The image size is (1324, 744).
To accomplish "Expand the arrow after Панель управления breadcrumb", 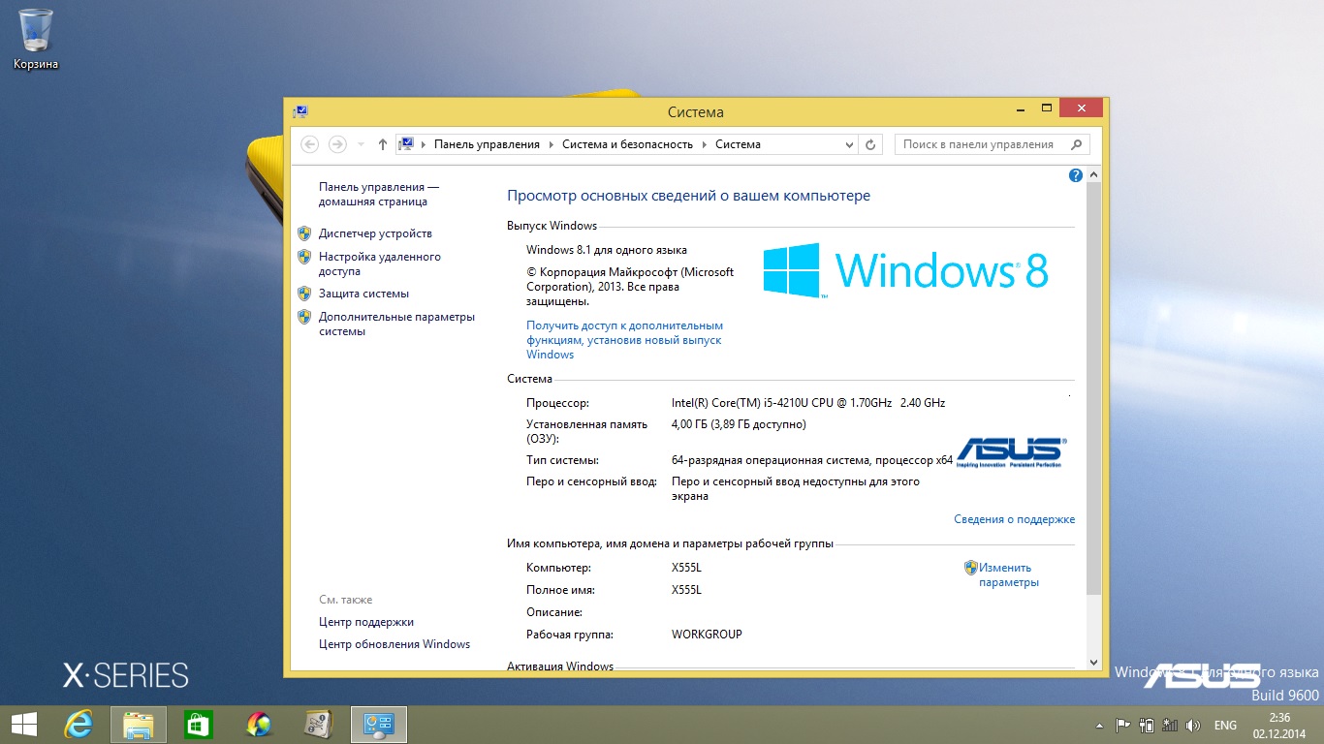I will coord(552,144).
